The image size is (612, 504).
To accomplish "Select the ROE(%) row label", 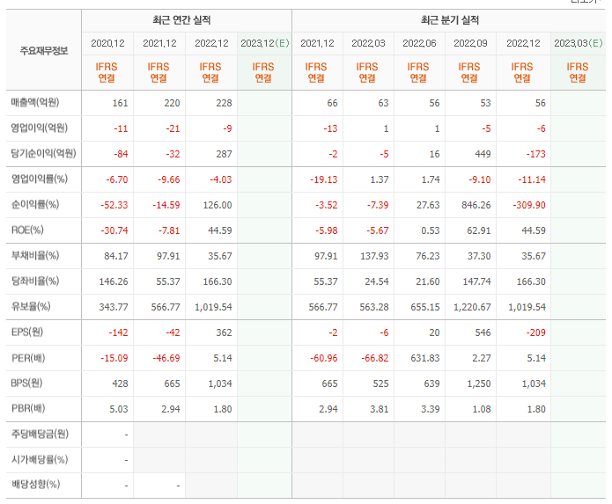I will point(27,230).
